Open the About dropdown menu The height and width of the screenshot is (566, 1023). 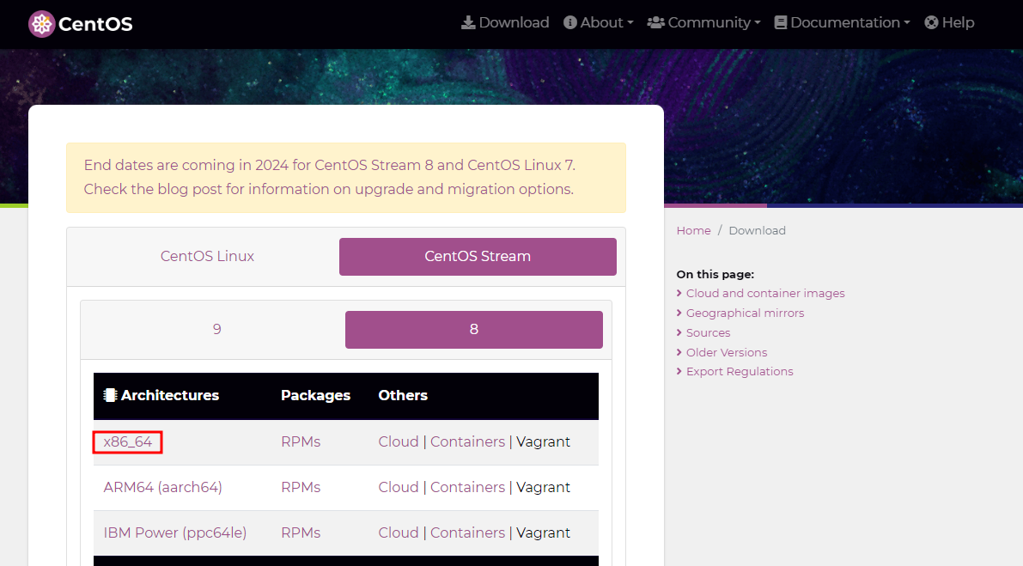tap(599, 23)
